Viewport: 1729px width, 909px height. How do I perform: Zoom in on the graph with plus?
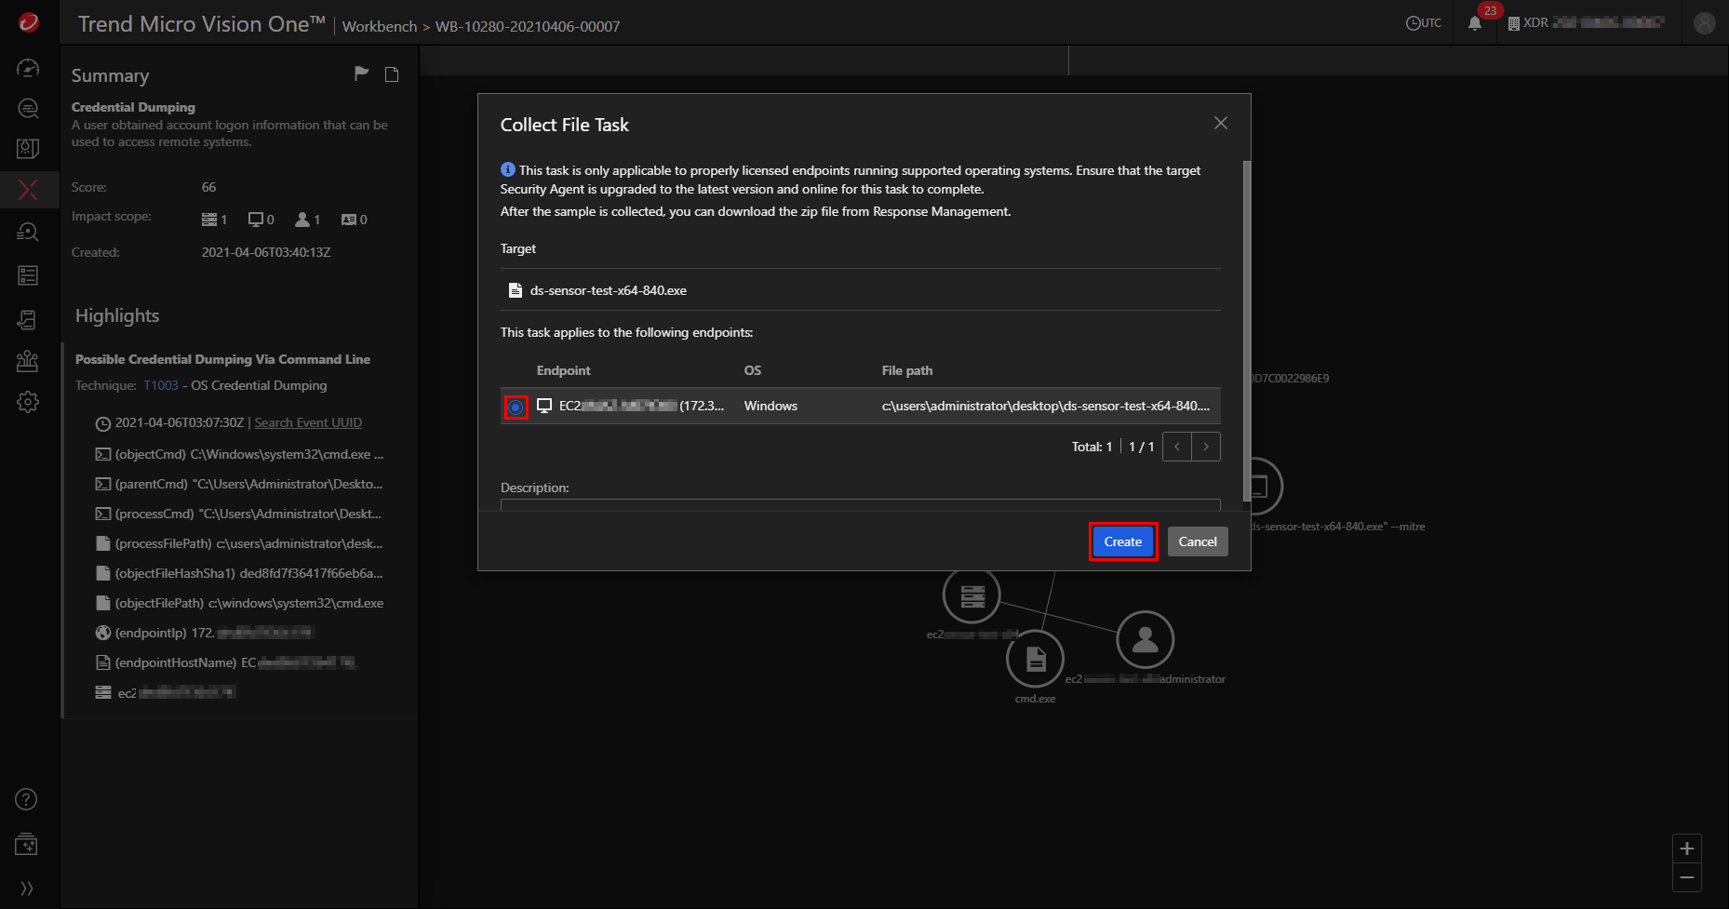[1686, 849]
